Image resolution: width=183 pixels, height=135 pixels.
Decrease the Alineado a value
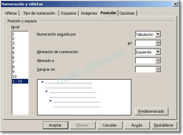point(158,62)
